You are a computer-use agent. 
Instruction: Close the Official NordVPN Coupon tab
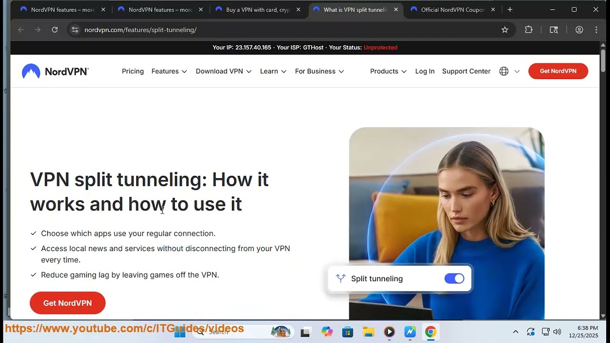(493, 10)
